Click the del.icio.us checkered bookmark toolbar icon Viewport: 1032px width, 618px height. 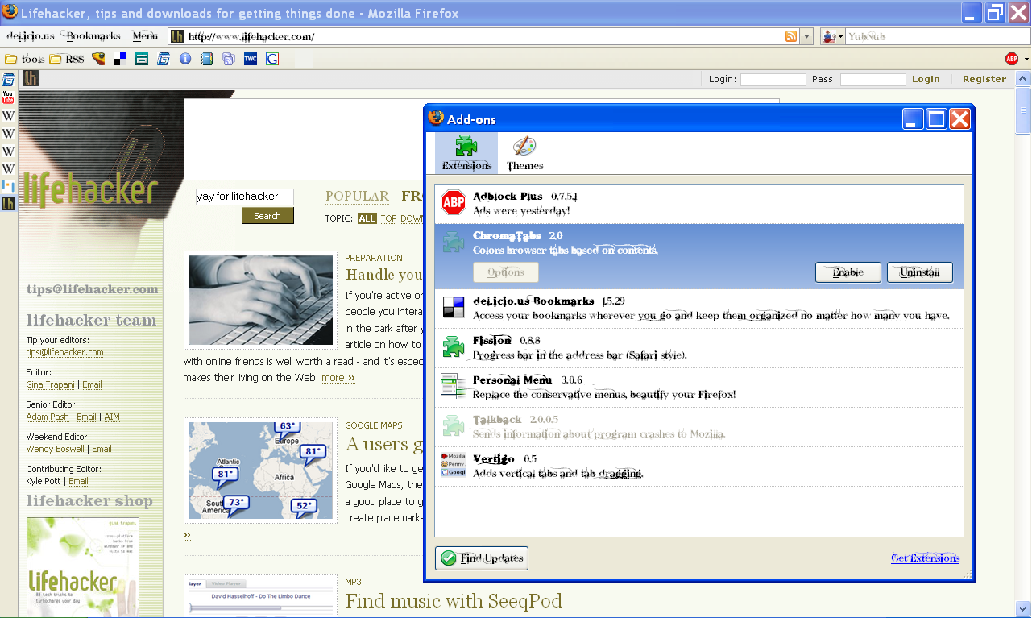pyautogui.click(x=120, y=59)
